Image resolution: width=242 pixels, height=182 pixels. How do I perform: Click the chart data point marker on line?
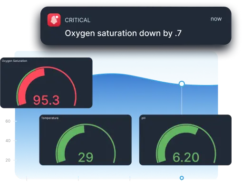(x=182, y=84)
